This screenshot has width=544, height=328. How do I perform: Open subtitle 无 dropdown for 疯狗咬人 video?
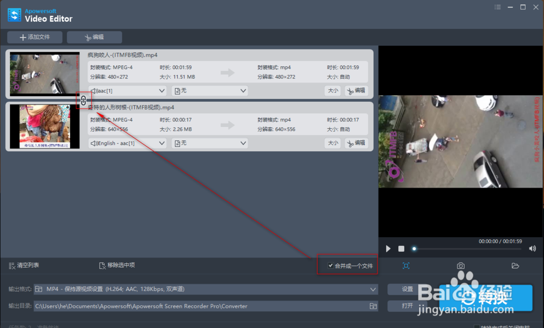click(210, 91)
